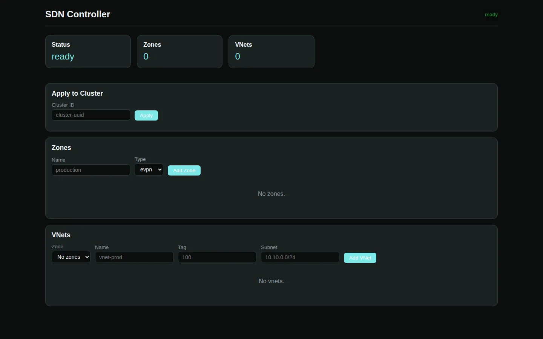This screenshot has width=543, height=339.
Task: Click the Status card's ready value
Action: click(x=63, y=56)
